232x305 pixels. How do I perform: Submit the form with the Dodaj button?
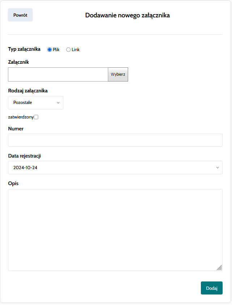(211, 288)
